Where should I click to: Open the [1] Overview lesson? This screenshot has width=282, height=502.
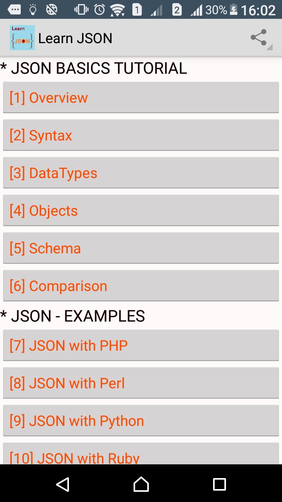141,98
